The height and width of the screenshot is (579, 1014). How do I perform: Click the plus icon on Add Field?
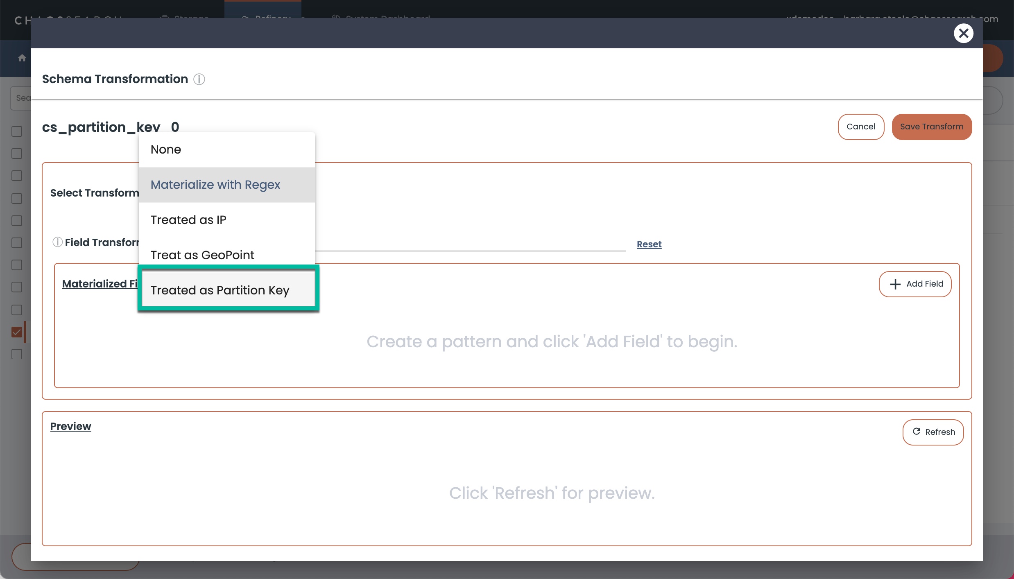(895, 284)
